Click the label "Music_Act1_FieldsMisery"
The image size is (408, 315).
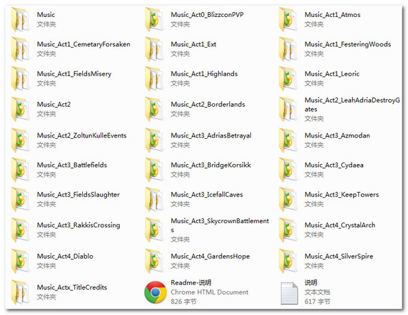(x=74, y=74)
